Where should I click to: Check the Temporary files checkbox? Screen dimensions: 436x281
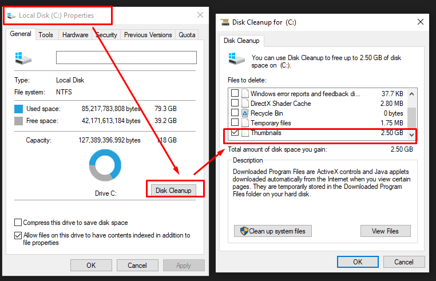[235, 122]
